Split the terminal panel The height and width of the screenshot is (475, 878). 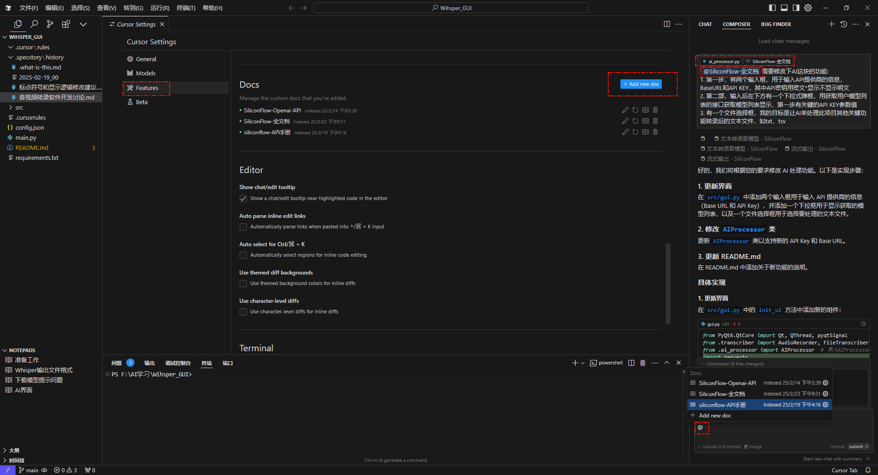pyautogui.click(x=632, y=363)
